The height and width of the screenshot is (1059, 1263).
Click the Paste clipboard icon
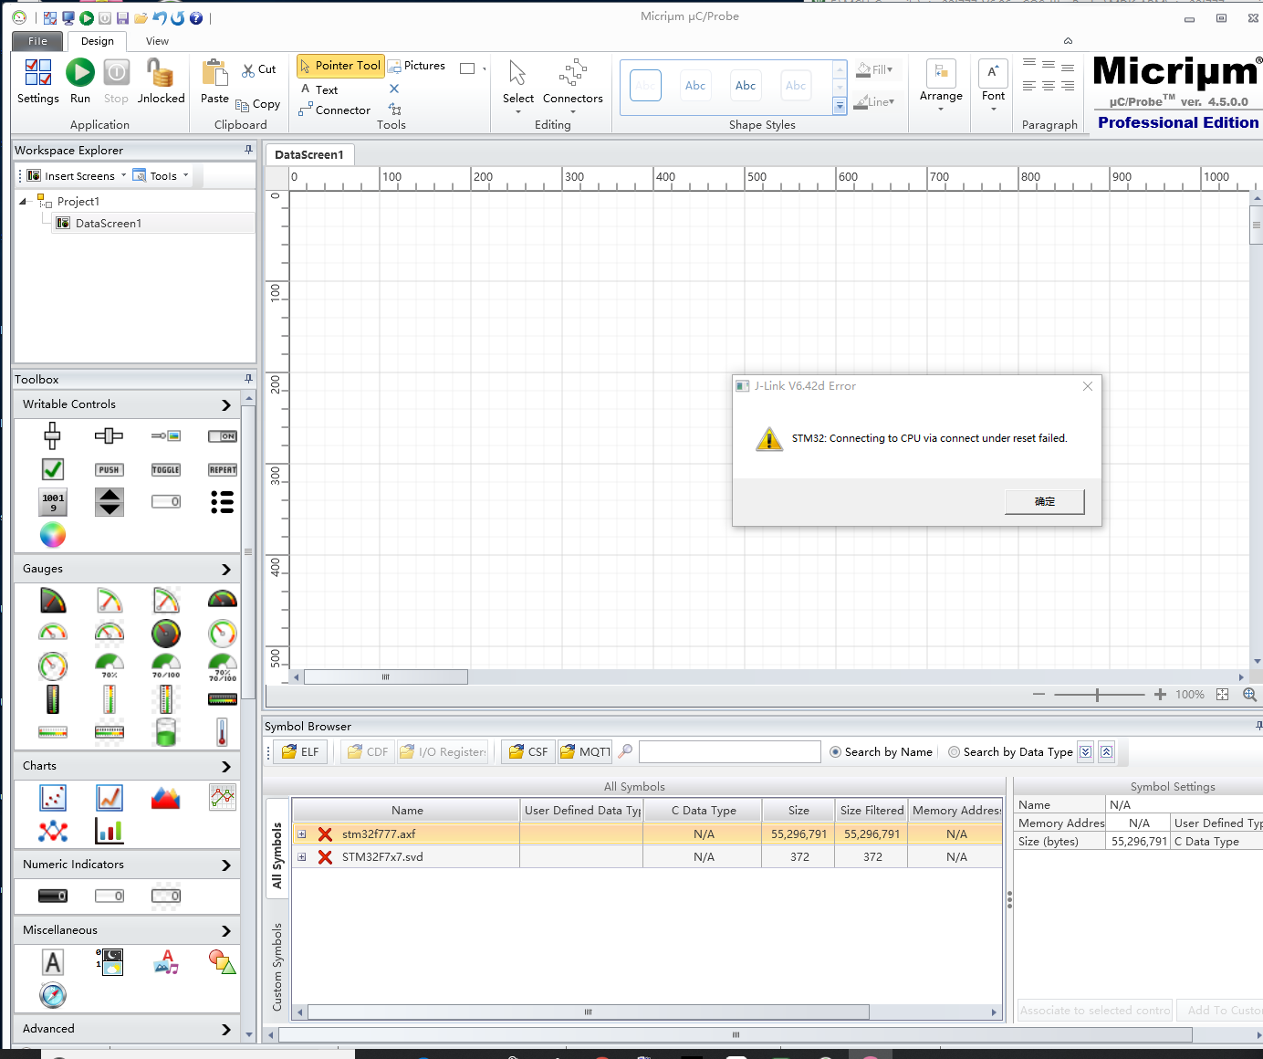point(214,81)
